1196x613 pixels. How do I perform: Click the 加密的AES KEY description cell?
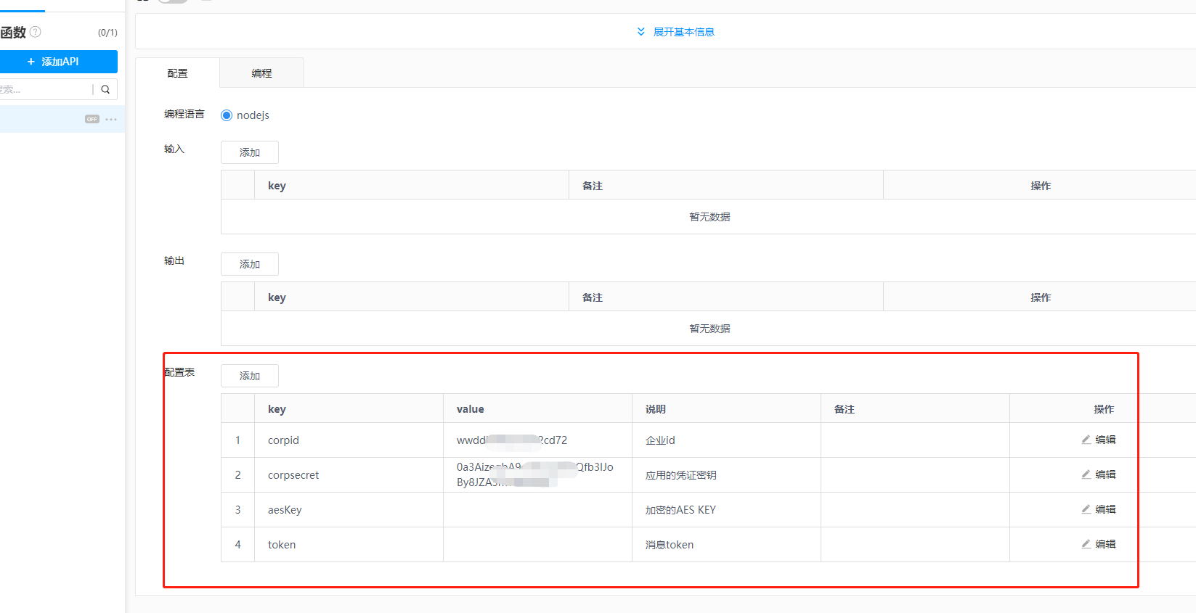pyautogui.click(x=726, y=510)
